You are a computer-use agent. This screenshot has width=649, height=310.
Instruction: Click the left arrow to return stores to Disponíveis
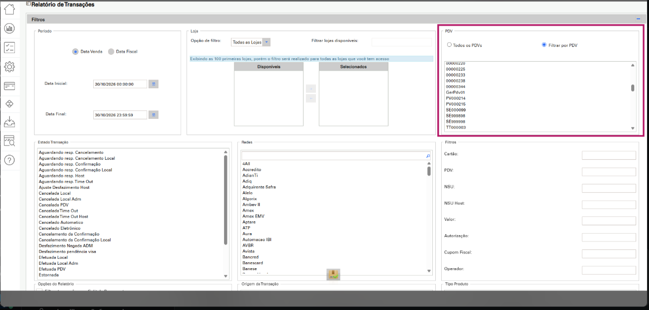311,98
